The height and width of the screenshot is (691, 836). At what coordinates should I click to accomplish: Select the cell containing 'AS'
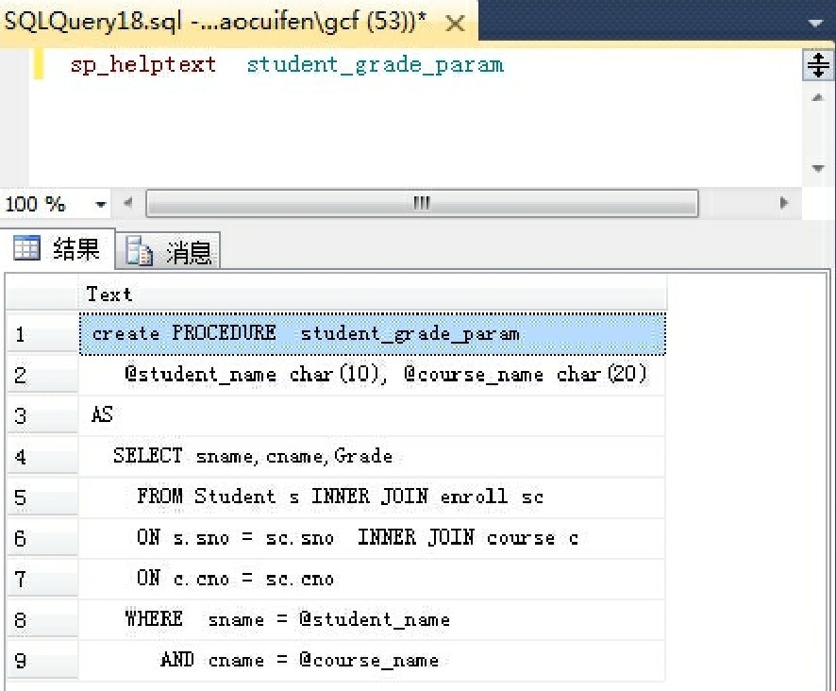372,415
